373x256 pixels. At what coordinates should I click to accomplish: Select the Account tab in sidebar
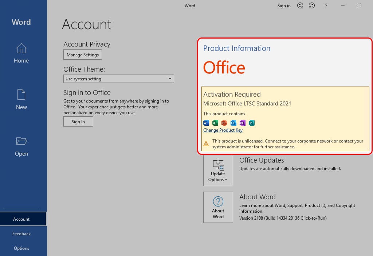point(23,219)
